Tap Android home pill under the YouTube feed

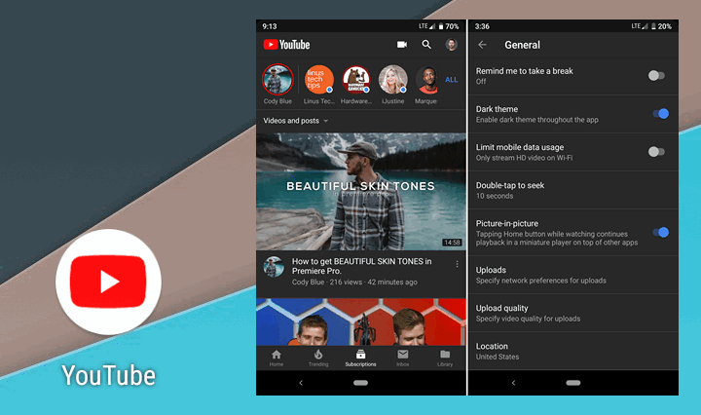[x=360, y=383]
